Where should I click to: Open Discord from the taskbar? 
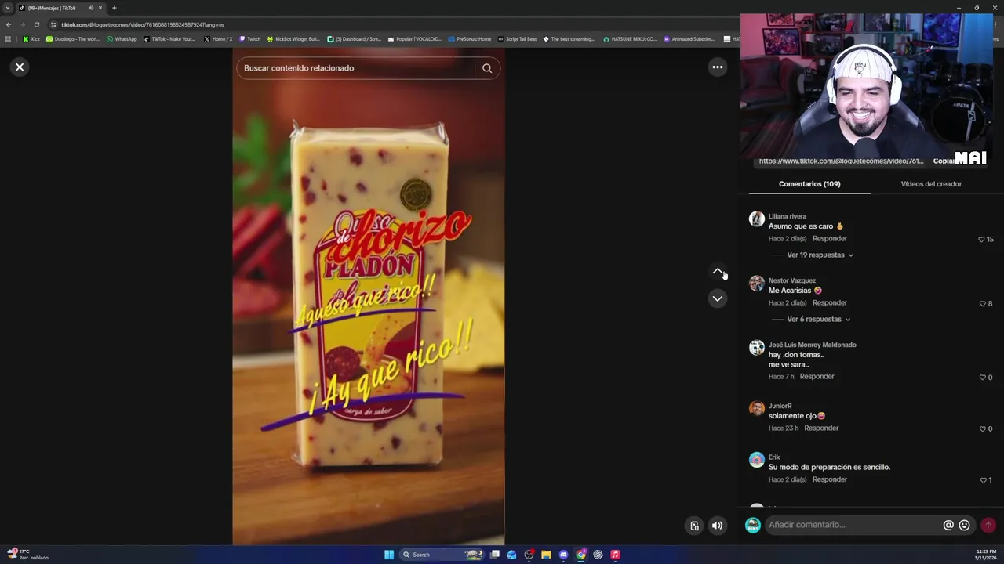(x=563, y=555)
